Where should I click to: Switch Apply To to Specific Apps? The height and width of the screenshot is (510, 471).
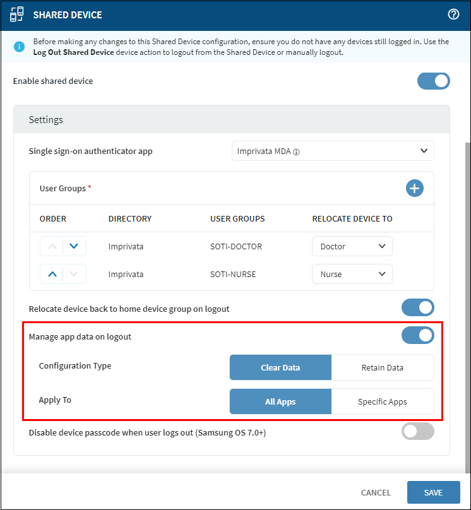point(382,401)
